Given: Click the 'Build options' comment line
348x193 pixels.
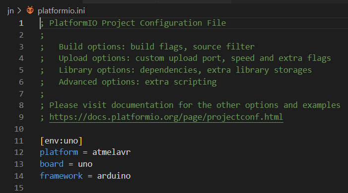Looking at the screenshot, I should pos(147,47).
